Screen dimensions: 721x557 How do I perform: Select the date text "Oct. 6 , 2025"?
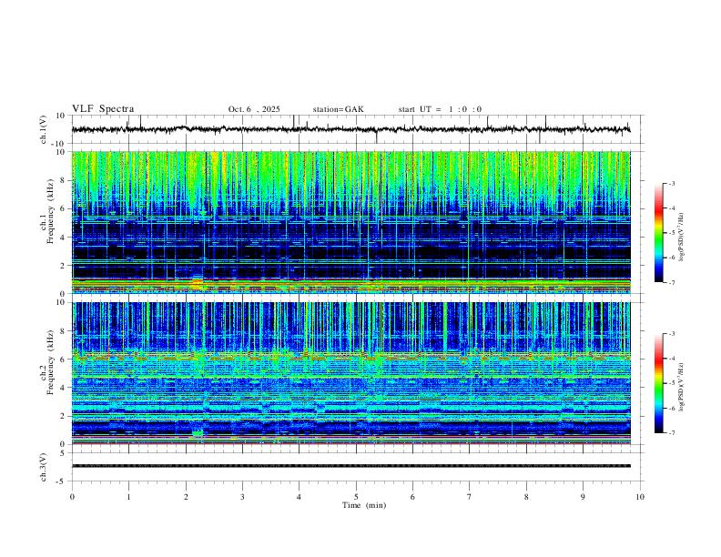coord(254,109)
